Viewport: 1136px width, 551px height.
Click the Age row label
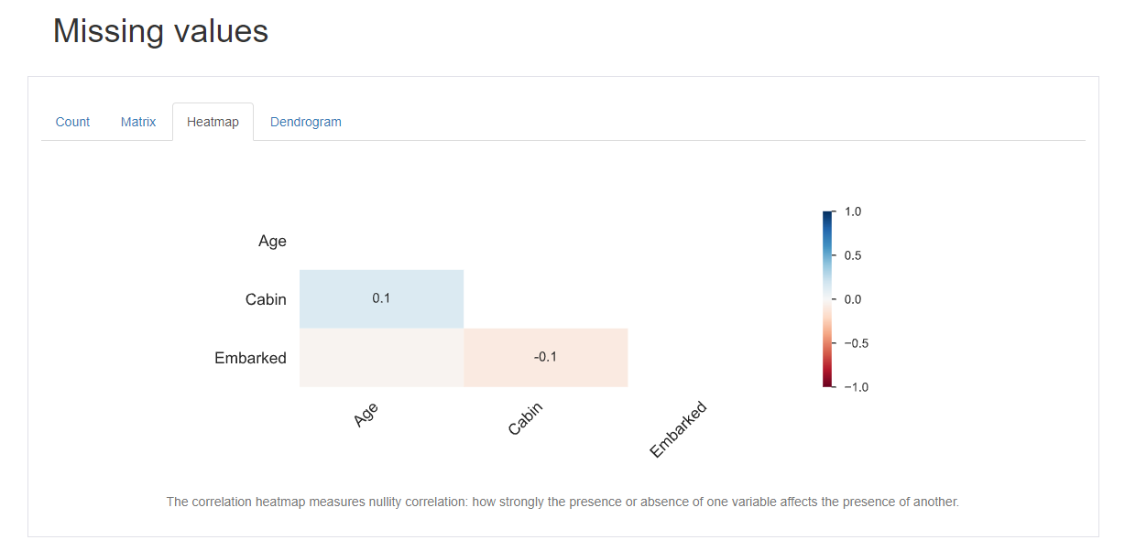(x=272, y=242)
